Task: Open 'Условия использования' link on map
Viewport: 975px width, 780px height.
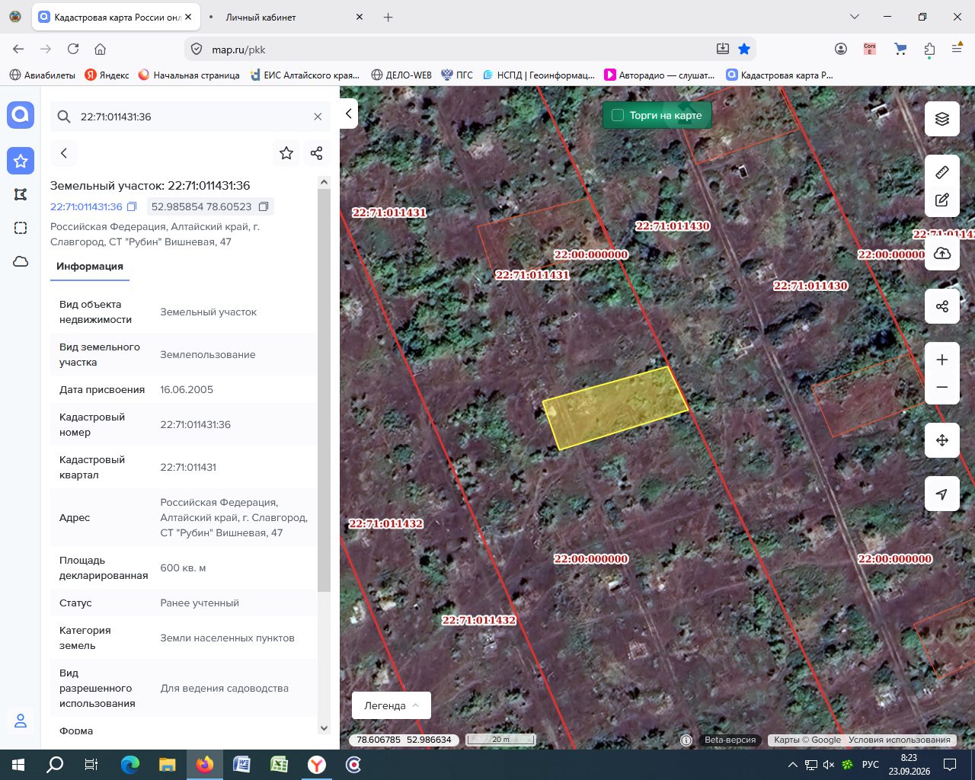Action: pyautogui.click(x=900, y=740)
